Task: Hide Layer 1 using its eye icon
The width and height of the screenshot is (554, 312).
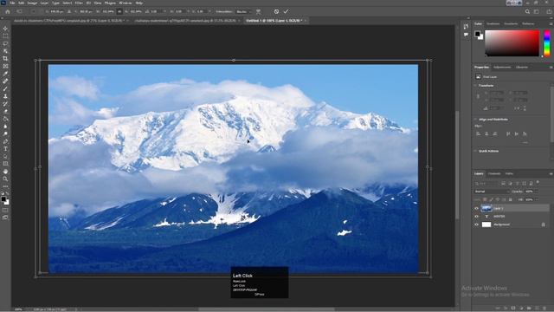Action: tap(476, 208)
